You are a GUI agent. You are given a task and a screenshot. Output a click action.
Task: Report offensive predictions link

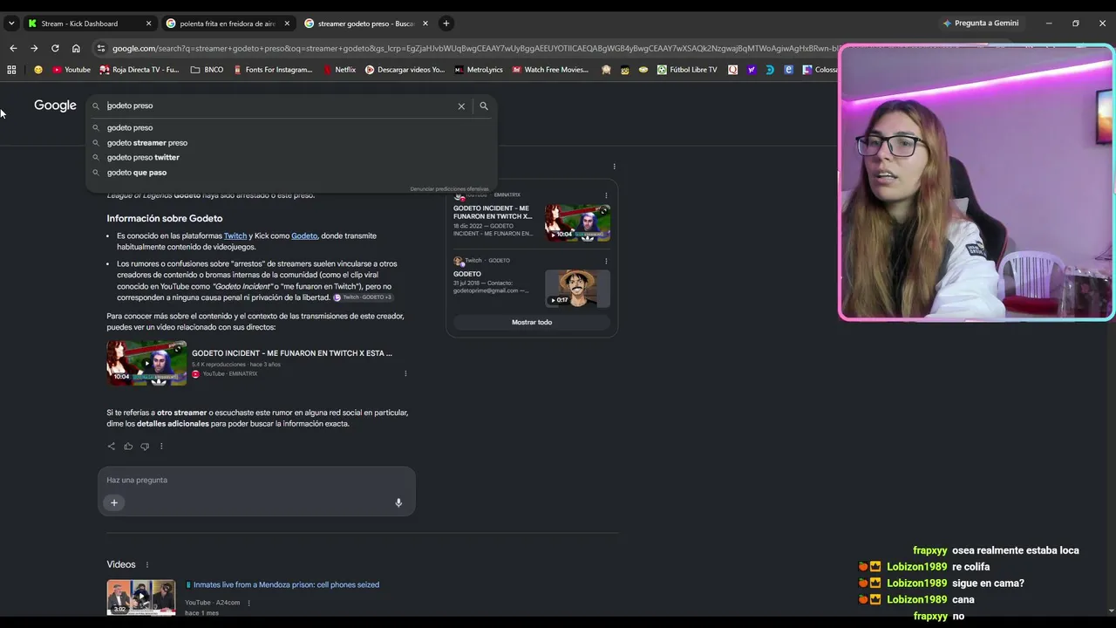[x=449, y=189]
